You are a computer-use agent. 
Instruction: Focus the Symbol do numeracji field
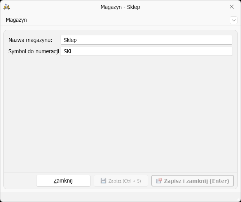[x=146, y=51]
